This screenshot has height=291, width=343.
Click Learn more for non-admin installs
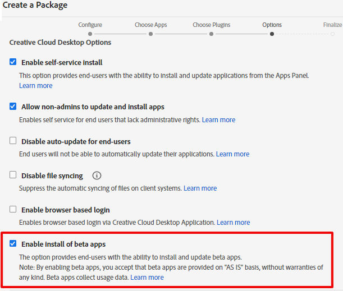tap(218, 120)
